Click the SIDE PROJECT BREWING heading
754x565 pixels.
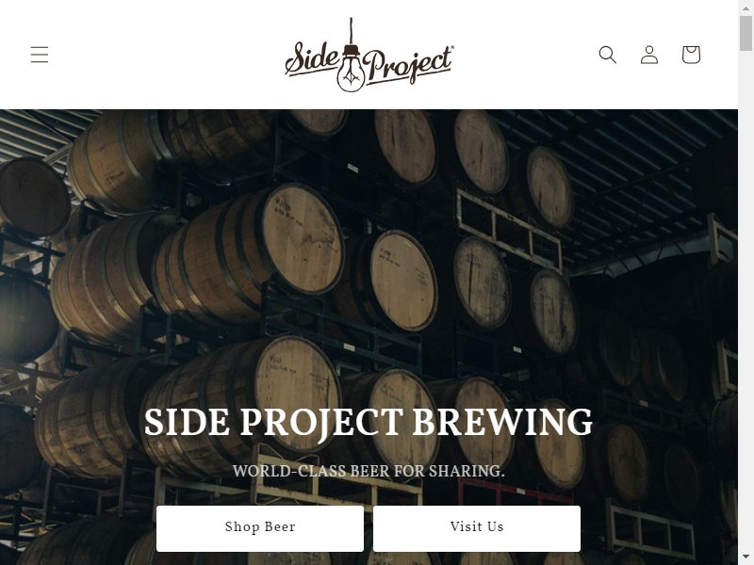(369, 422)
